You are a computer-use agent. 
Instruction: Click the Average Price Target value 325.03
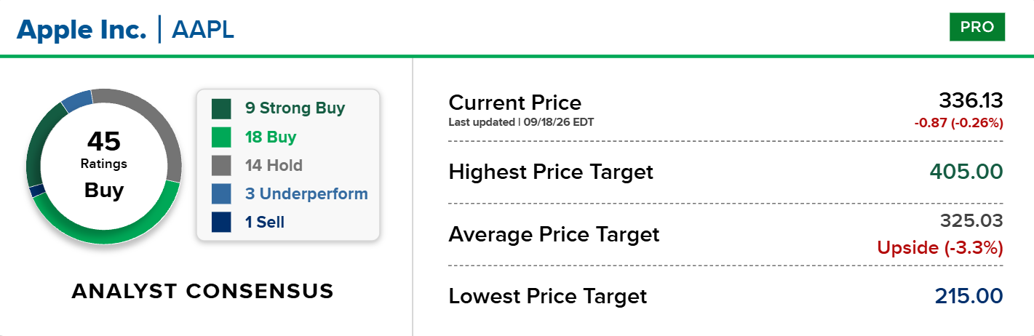coord(971,221)
